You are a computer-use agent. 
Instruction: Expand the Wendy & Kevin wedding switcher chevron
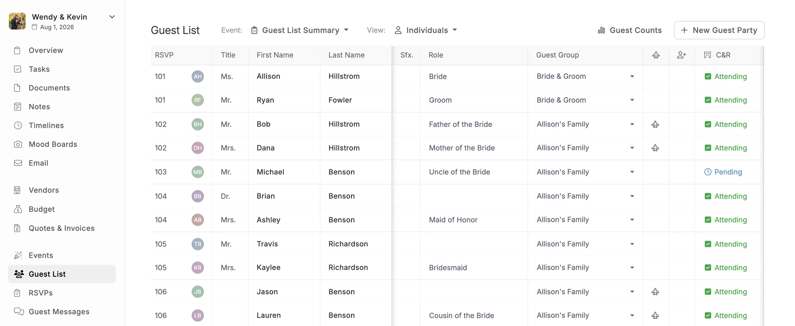(x=112, y=17)
